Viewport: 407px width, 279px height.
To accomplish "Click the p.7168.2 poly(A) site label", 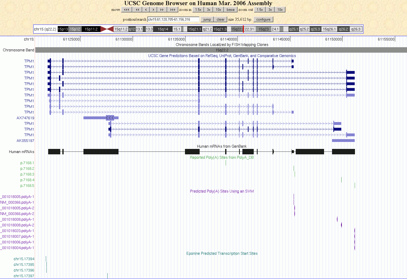I will tap(27, 169).
